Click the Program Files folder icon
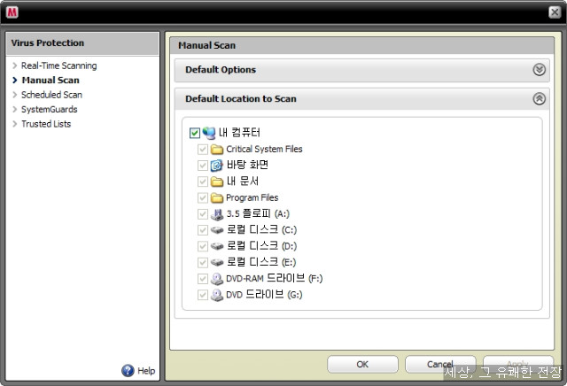The height and width of the screenshot is (386, 567). pyautogui.click(x=216, y=197)
